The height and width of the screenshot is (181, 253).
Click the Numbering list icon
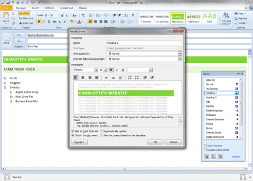[98, 15]
